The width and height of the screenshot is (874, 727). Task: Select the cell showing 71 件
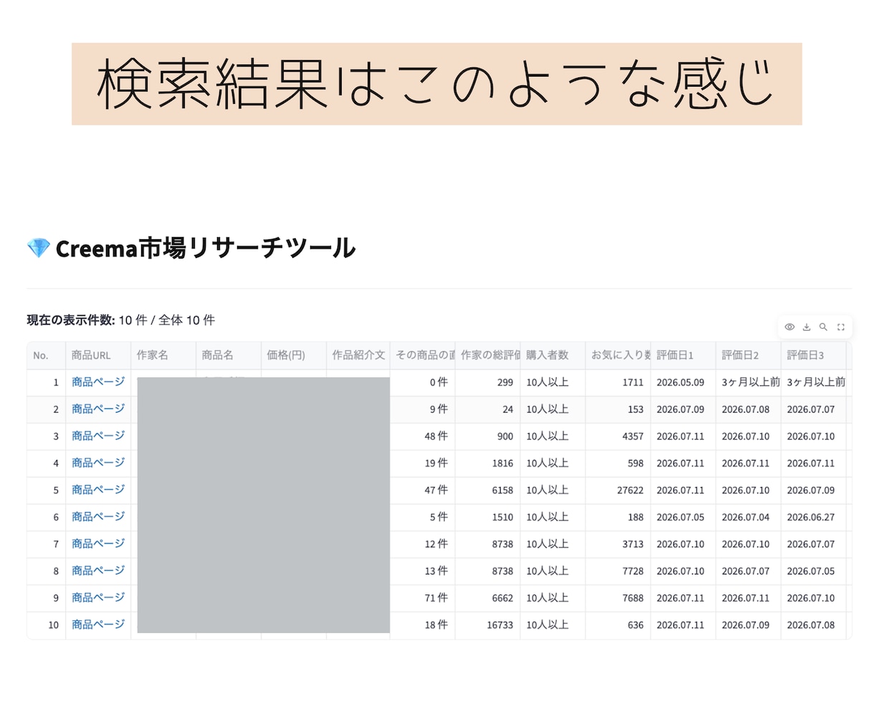pyautogui.click(x=423, y=598)
